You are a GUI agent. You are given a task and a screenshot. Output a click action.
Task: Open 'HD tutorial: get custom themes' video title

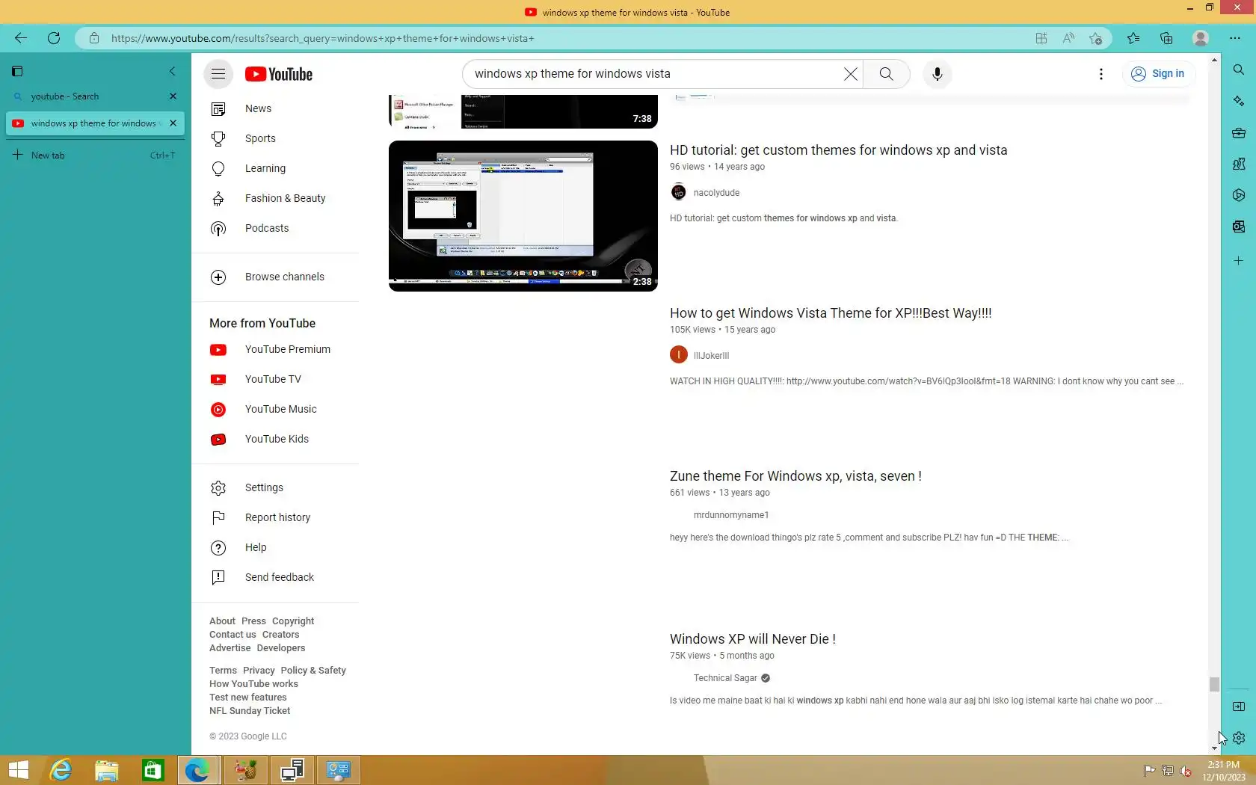tap(839, 150)
